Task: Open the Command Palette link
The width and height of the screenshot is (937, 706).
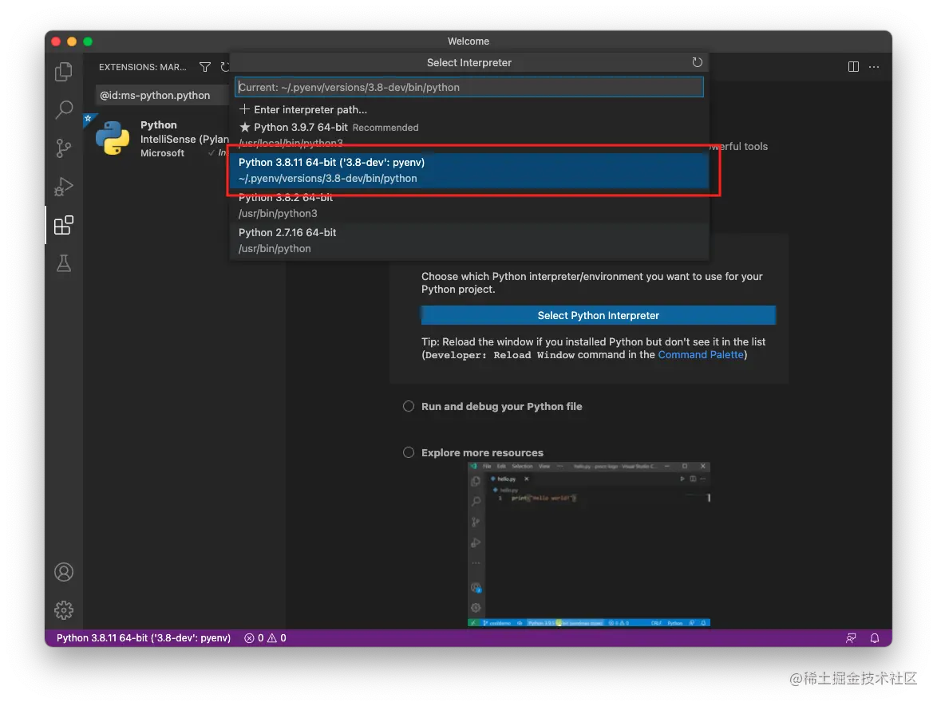Action: (701, 355)
